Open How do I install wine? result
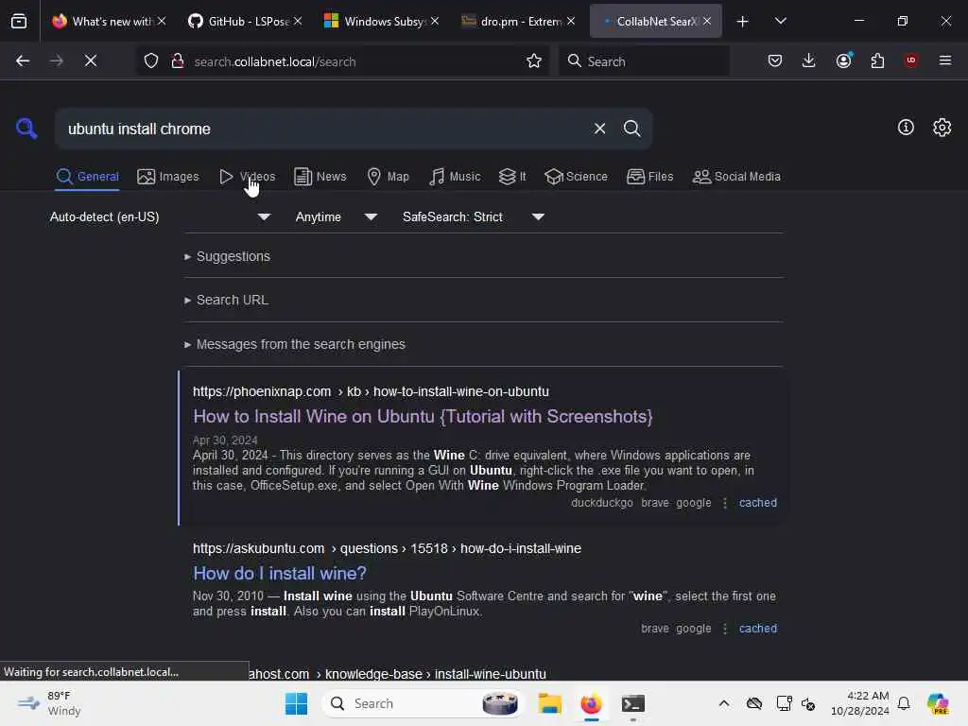Screen dimensions: 968x726 tap(280, 574)
